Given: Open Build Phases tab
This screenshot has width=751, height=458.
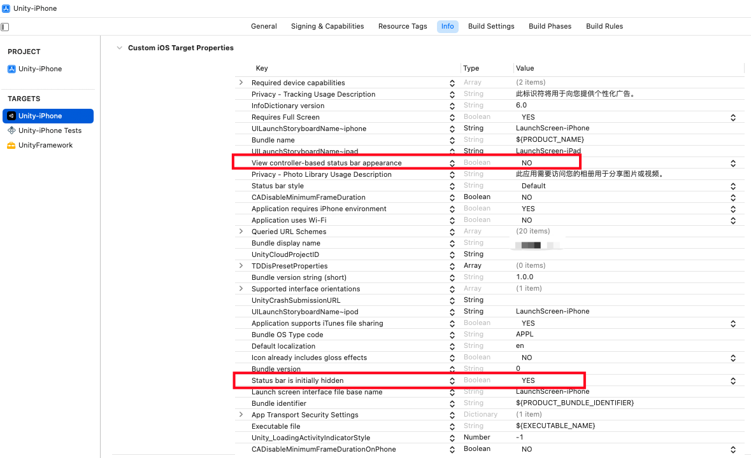Looking at the screenshot, I should [550, 26].
